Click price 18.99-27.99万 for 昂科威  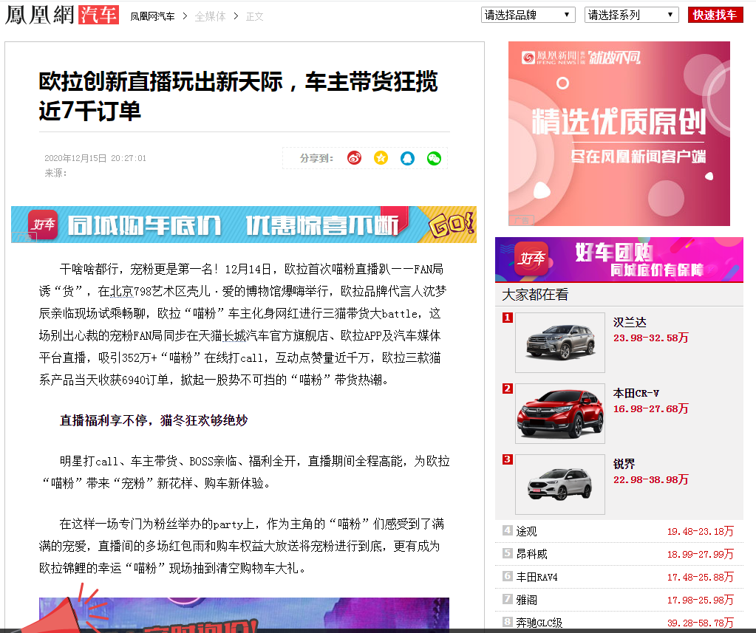coord(701,554)
